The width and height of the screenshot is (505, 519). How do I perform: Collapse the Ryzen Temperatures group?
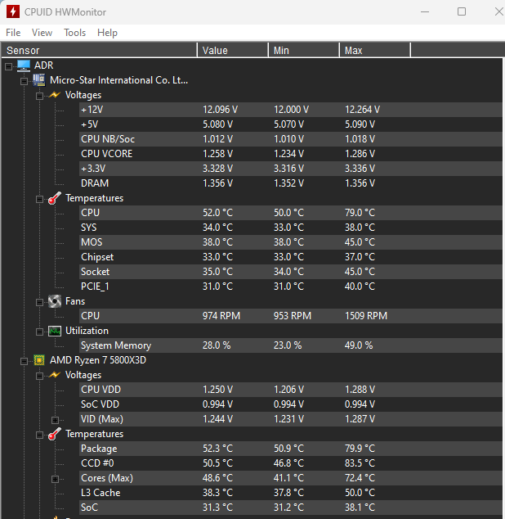[39, 435]
